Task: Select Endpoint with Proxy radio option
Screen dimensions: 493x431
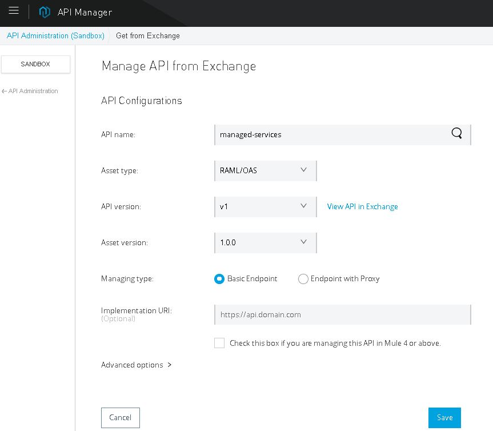Action: 303,279
